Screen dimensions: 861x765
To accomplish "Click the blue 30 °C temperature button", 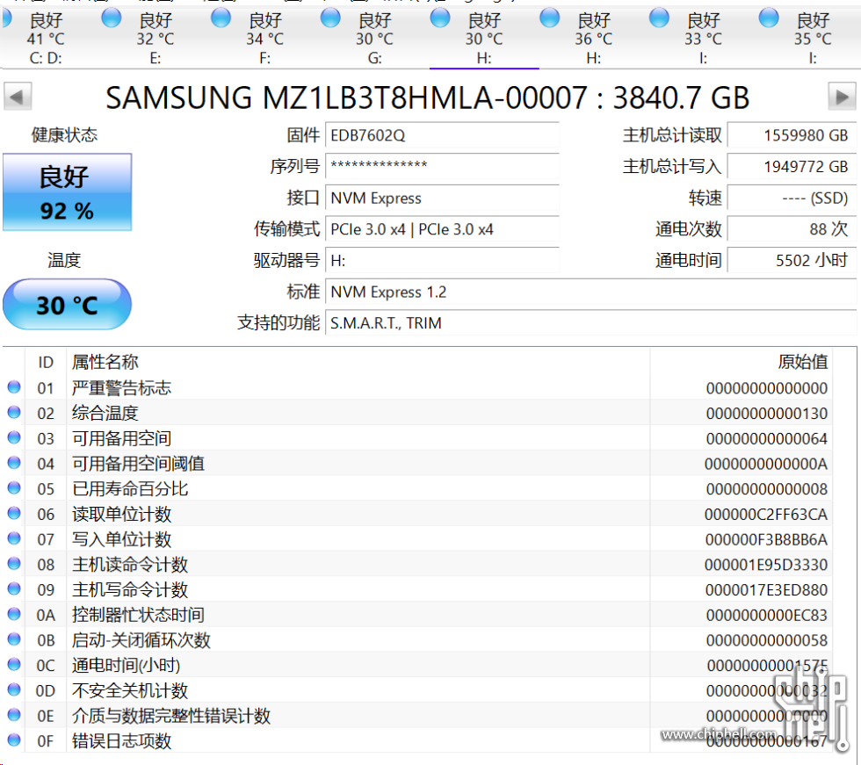I will [67, 305].
